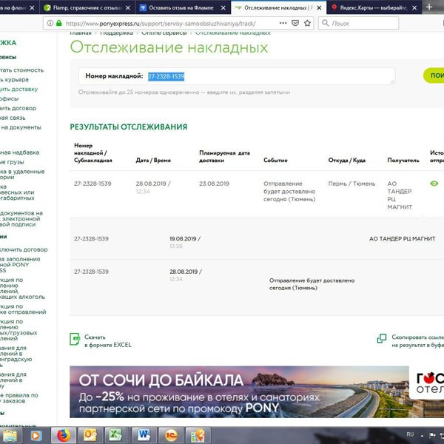Image resolution: width=444 pixels, height=444 pixels.
Task: Open sidebar link 'вызвать курьера'
Action: [14, 80]
